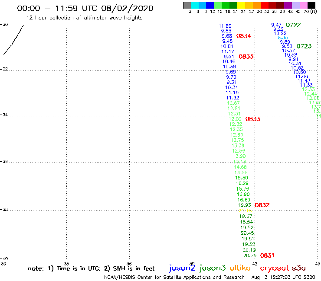Click the wave height value 10.81
This screenshot has width=321, height=281.
[x=227, y=46]
